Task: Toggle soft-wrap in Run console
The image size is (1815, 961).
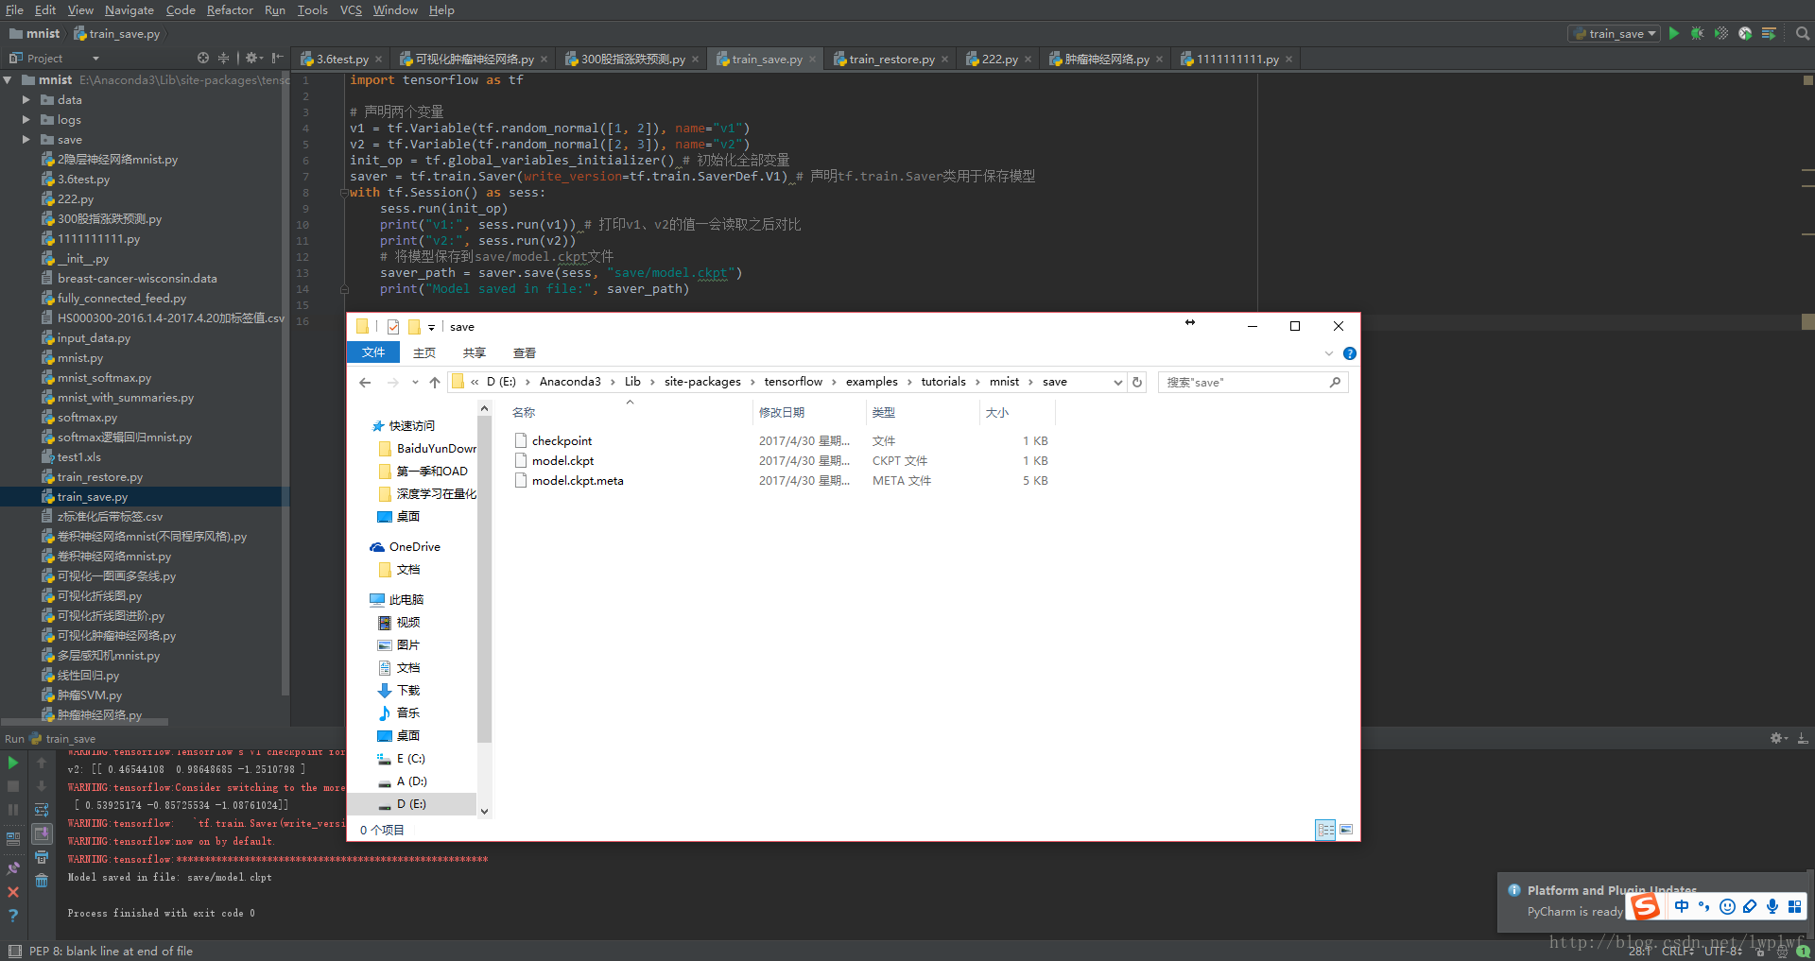Action: pos(42,810)
